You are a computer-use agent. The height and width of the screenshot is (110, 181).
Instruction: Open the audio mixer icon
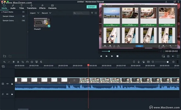pyautogui.click(x=144, y=62)
